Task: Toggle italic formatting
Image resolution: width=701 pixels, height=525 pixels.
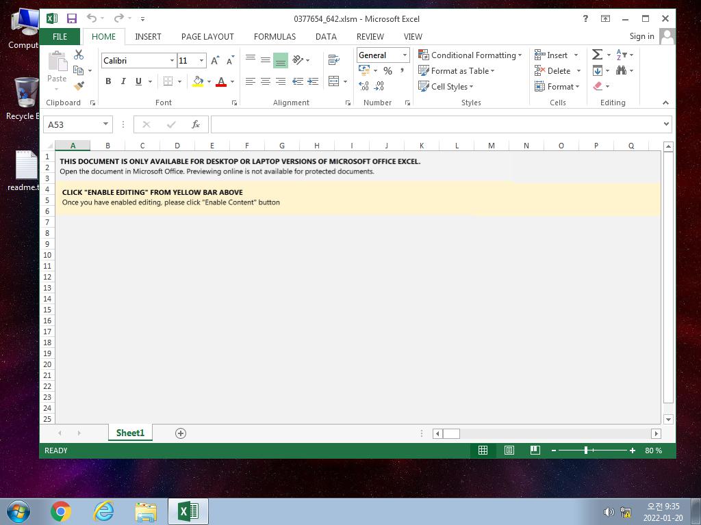Action: (123, 81)
